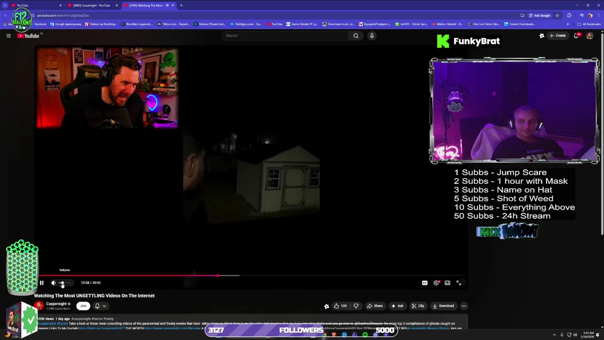This screenshot has width=604, height=340.
Task: Open the YouTube bookmark
Action: 275,24
